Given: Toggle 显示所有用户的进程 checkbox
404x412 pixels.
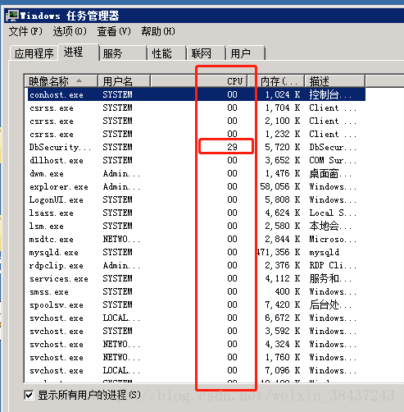Looking at the screenshot, I should [29, 395].
